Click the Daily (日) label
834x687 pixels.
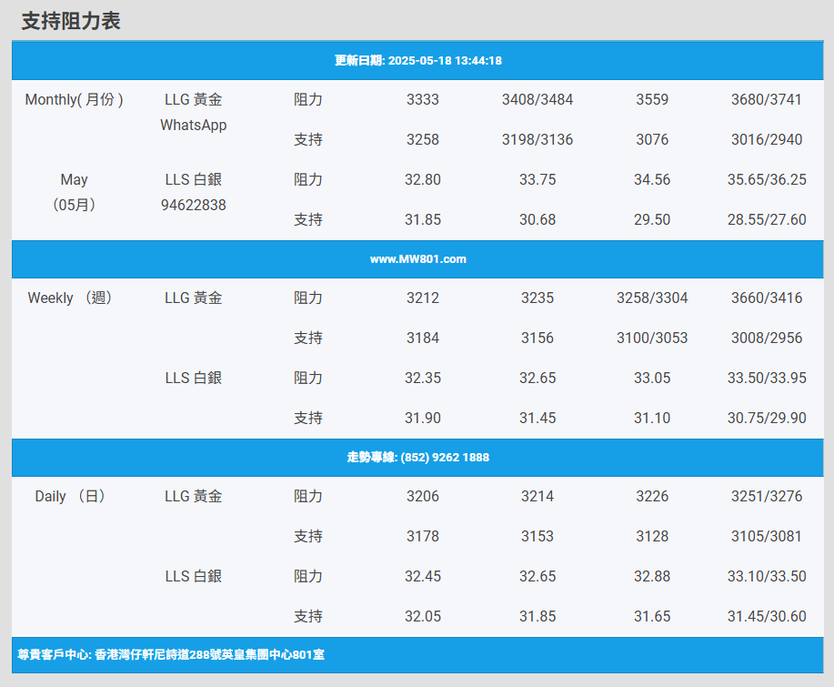(x=70, y=497)
